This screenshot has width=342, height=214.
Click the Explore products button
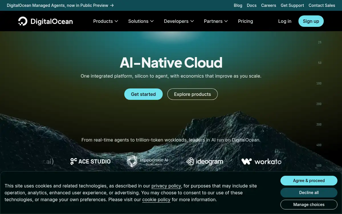(x=192, y=94)
